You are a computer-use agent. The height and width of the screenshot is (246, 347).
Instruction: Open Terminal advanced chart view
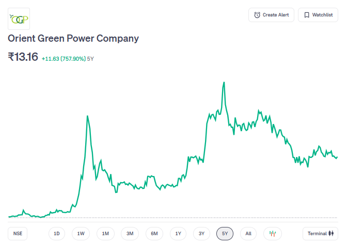(x=320, y=234)
